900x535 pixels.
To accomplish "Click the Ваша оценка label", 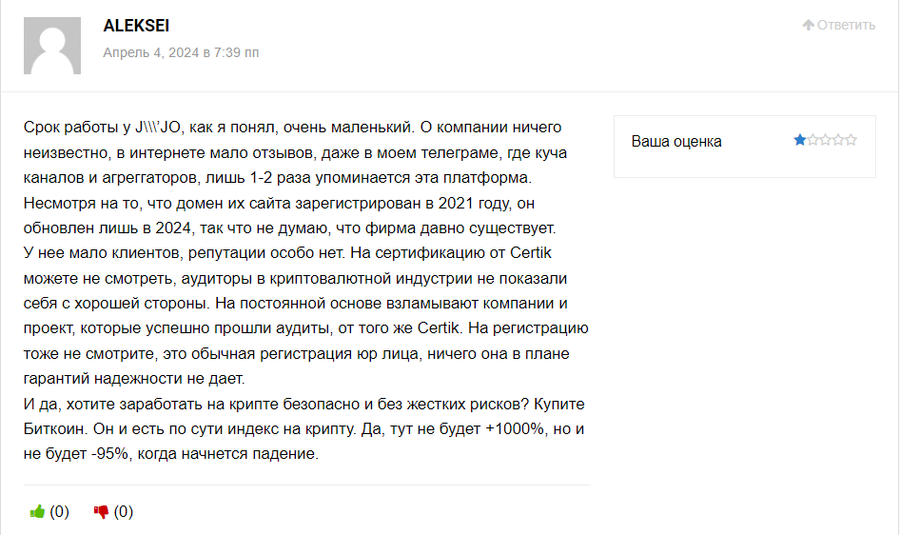I will click(676, 141).
